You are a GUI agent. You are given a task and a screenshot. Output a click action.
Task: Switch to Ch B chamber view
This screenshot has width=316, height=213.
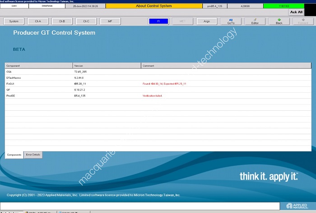pos(62,21)
